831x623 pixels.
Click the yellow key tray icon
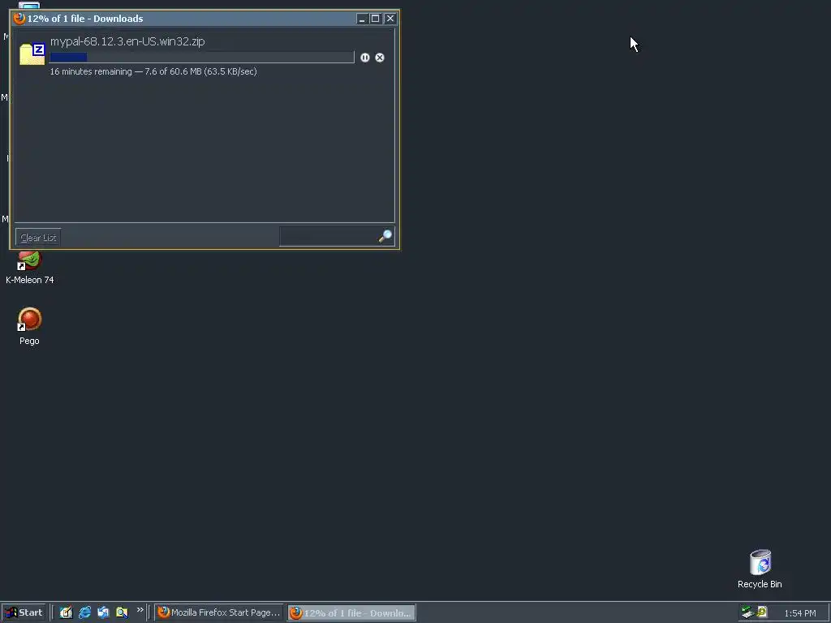pos(762,612)
